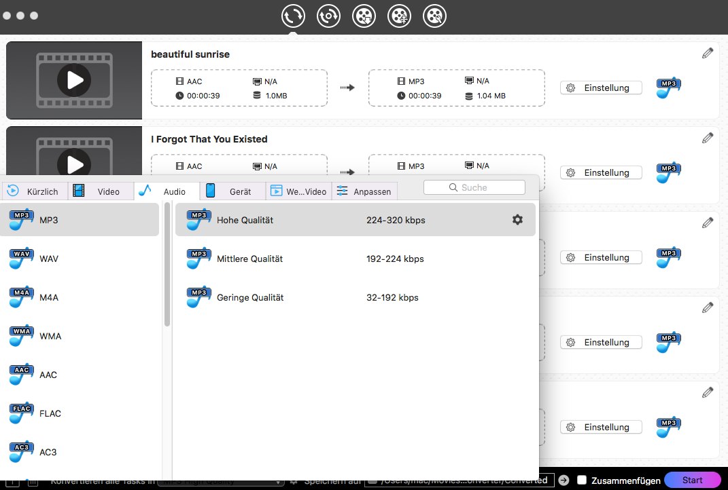Open the We...Video tab
Screen dimensions: 728x490
pyautogui.click(x=298, y=191)
